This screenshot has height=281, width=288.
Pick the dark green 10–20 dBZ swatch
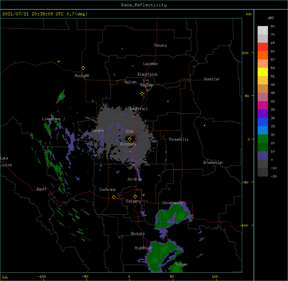point(263,147)
